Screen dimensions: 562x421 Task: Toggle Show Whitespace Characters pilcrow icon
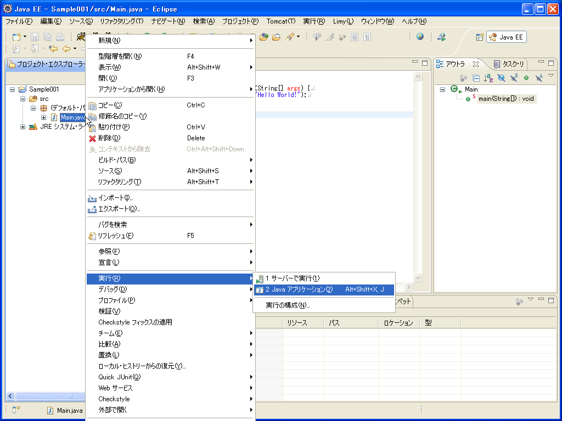point(367,37)
